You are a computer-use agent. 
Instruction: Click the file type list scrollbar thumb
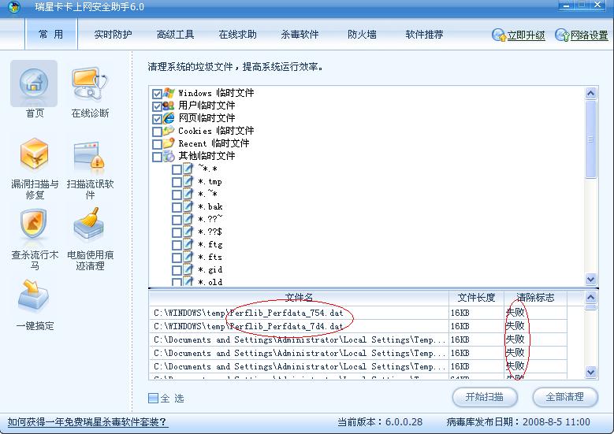pos(590,139)
